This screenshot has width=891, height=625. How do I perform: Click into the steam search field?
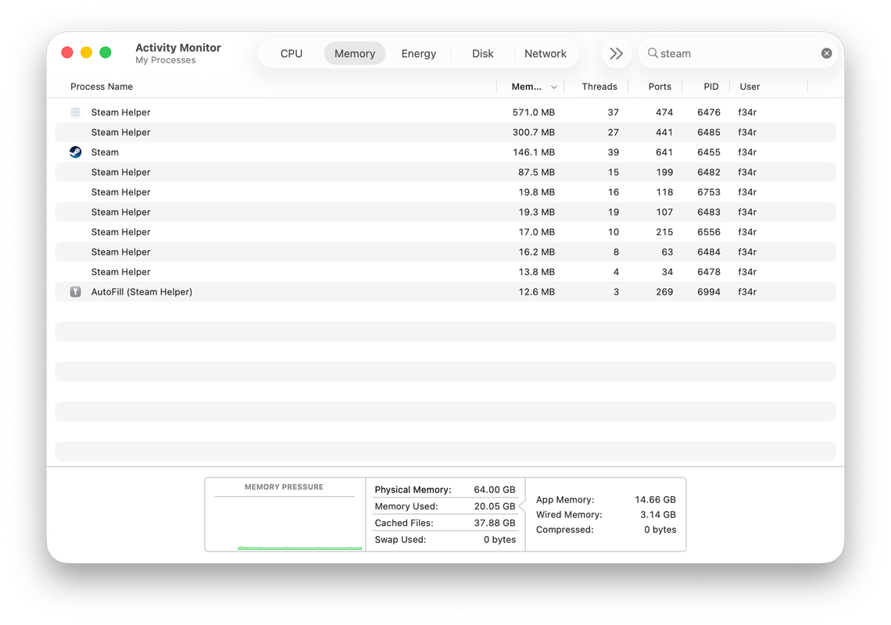(738, 53)
